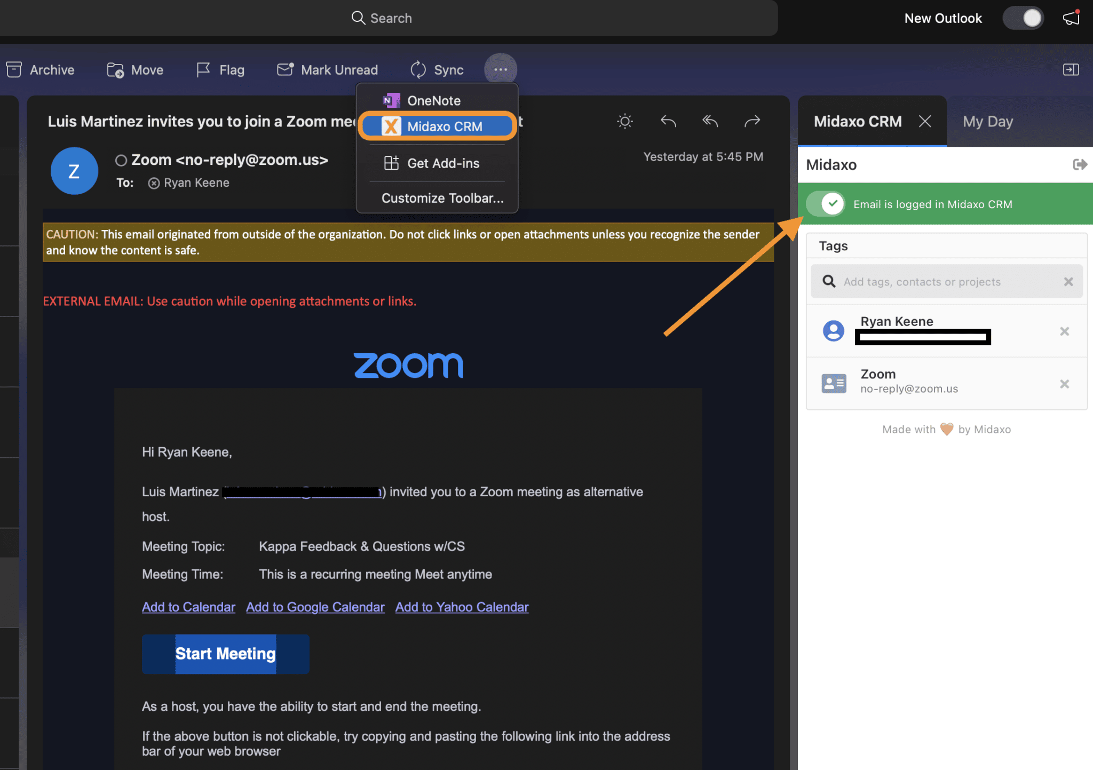1093x770 pixels.
Task: Mark the email as Unread
Action: [x=327, y=70]
